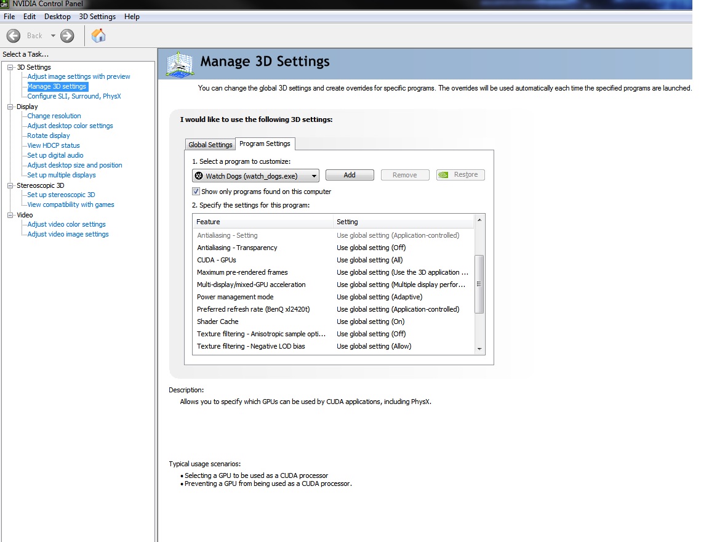The image size is (709, 542).
Task: Open Rotate display task
Action: click(x=49, y=135)
